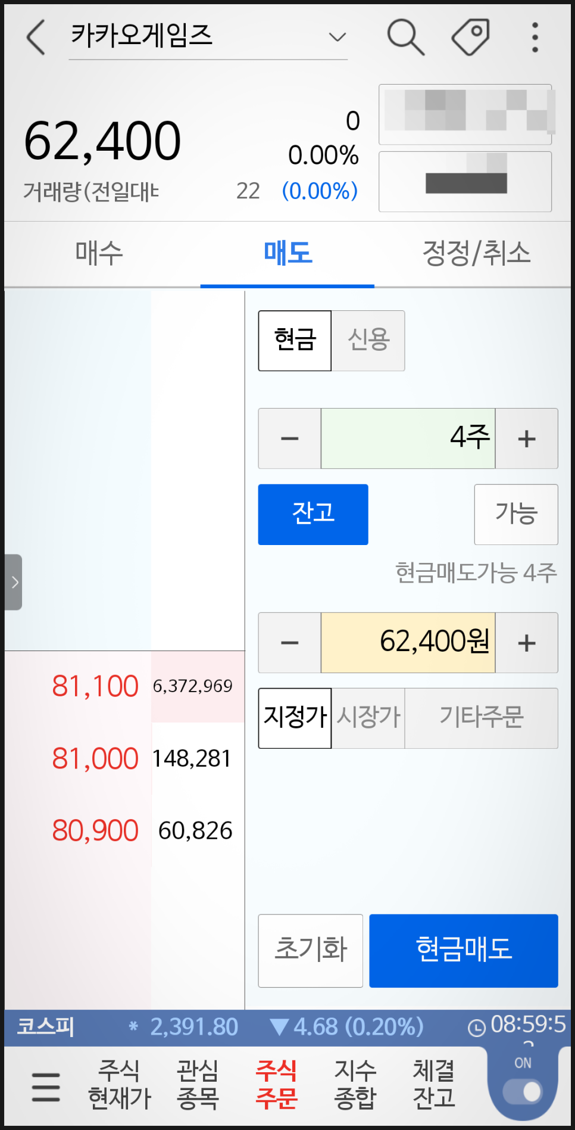Tap the upper blurred account box
This screenshot has width=575, height=1130.
pos(465,114)
